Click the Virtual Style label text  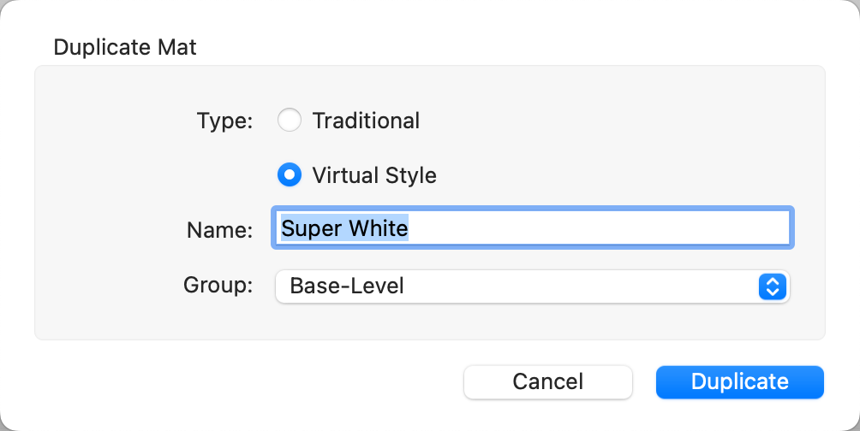[374, 175]
